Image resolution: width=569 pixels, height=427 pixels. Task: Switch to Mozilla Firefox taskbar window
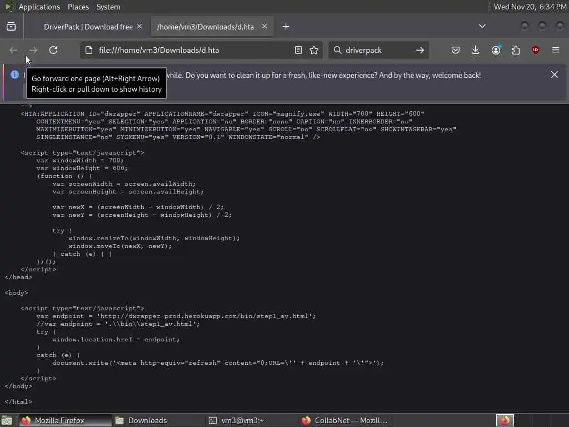(66, 420)
